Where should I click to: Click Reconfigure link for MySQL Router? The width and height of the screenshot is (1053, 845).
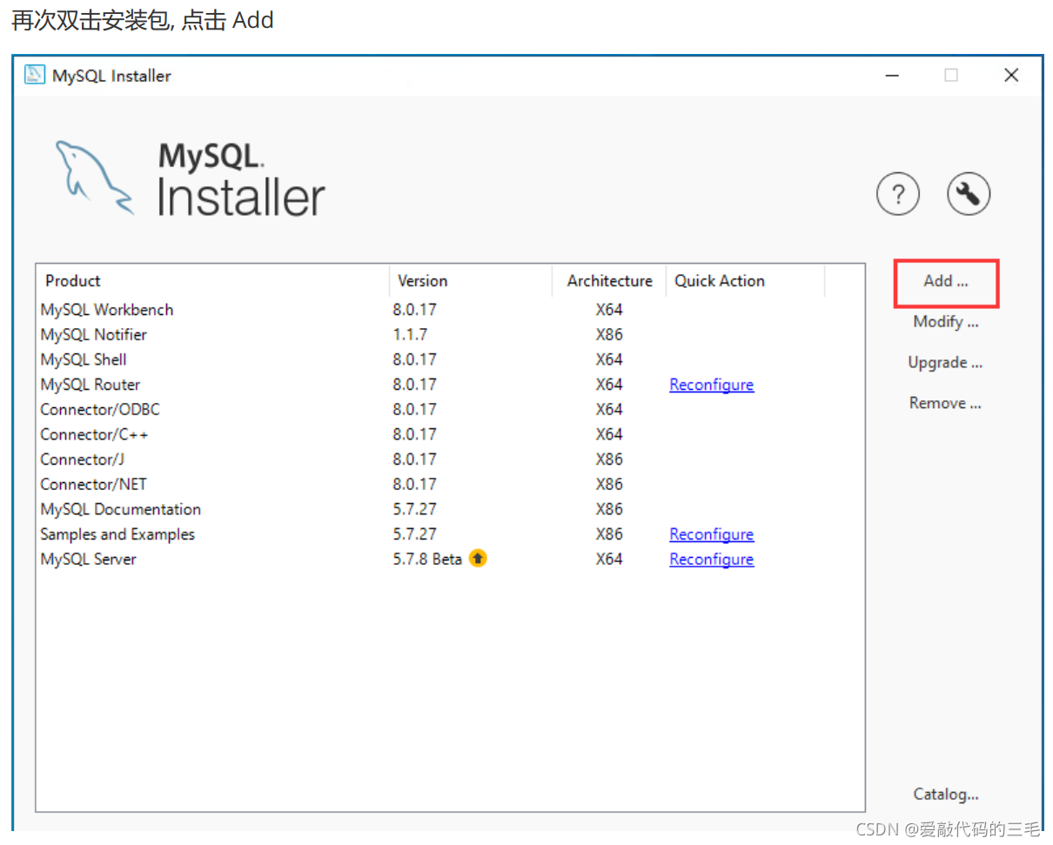pos(712,385)
